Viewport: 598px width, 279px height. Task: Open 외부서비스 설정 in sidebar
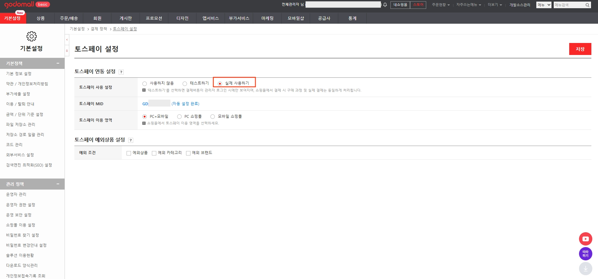pos(20,155)
